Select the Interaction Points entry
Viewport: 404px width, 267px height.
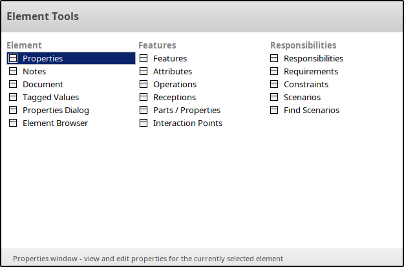click(x=187, y=123)
